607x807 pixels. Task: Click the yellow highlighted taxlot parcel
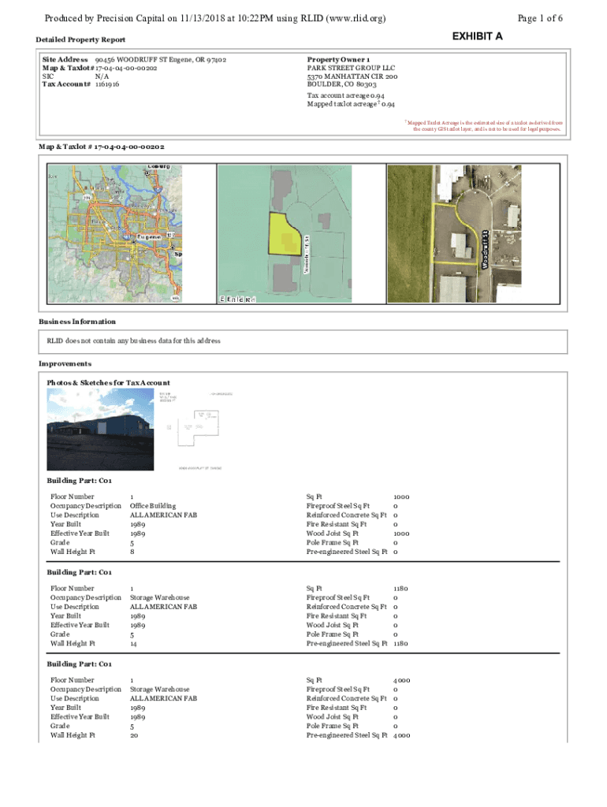[285, 234]
